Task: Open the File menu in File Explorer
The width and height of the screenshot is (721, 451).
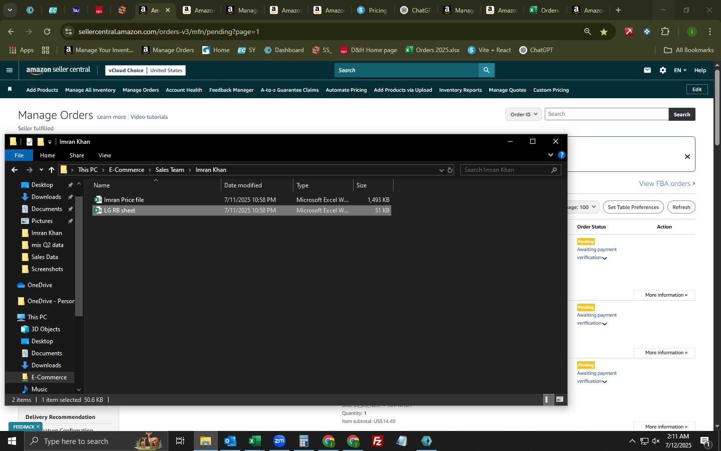Action: tap(19, 155)
